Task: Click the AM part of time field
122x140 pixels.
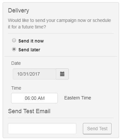Action: tap(41, 98)
